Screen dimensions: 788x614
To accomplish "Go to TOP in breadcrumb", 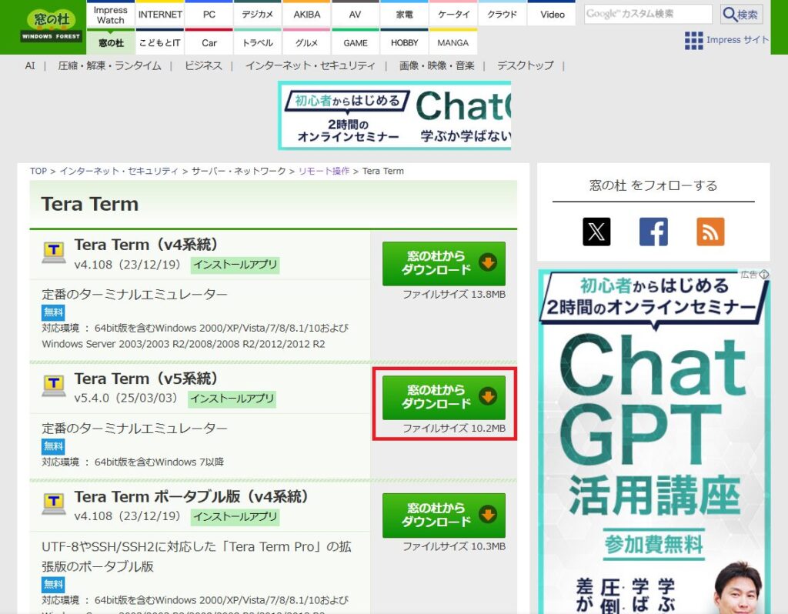I will pyautogui.click(x=38, y=171).
